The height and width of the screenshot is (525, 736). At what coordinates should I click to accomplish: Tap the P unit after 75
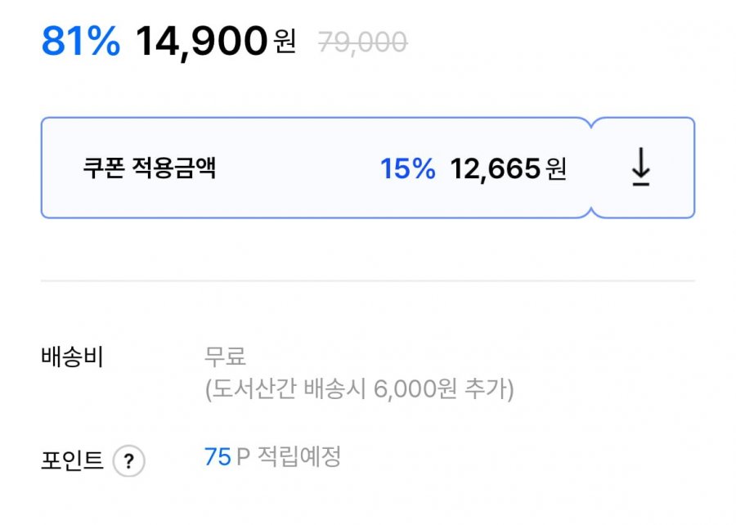[x=242, y=457]
